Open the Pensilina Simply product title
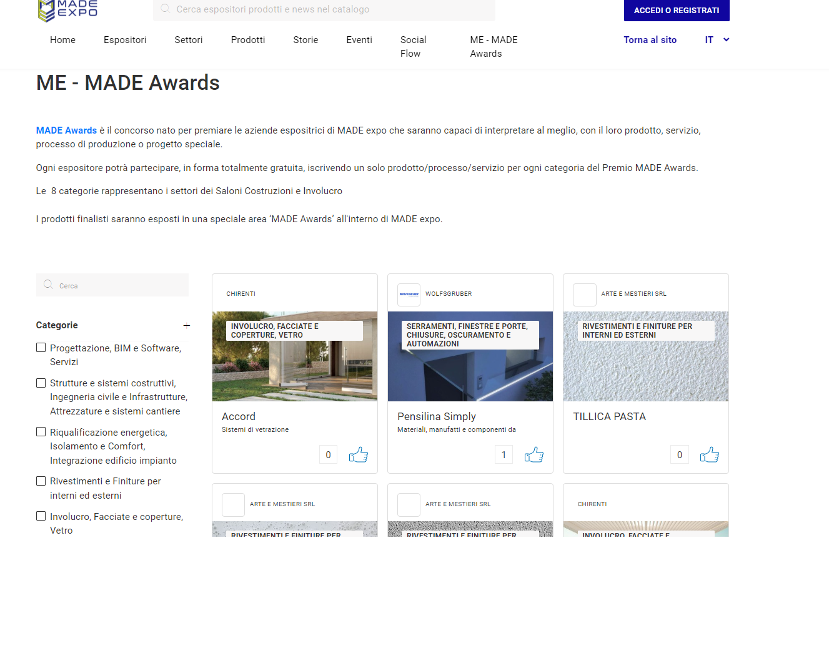The image size is (829, 656). pos(437,416)
